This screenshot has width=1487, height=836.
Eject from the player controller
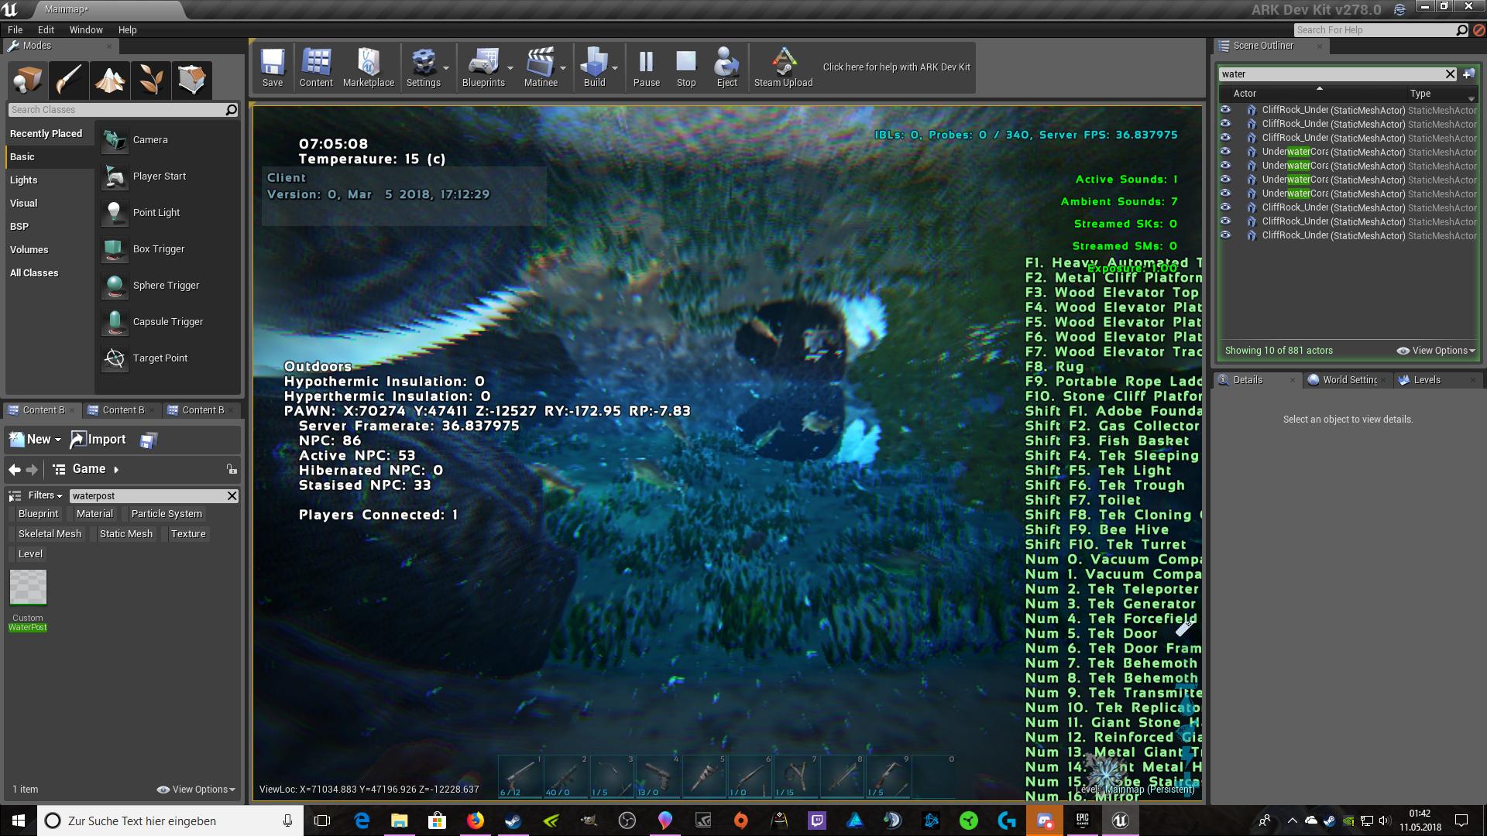click(726, 68)
